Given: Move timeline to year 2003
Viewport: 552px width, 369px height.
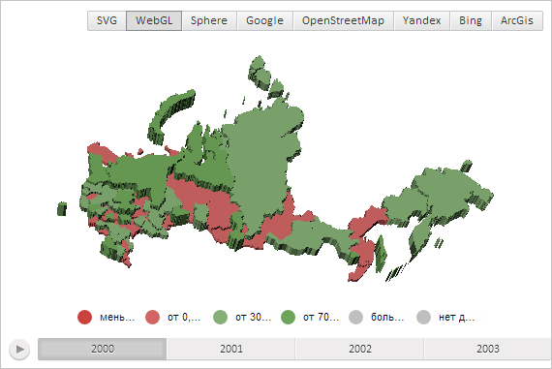Looking at the screenshot, I should (x=488, y=349).
